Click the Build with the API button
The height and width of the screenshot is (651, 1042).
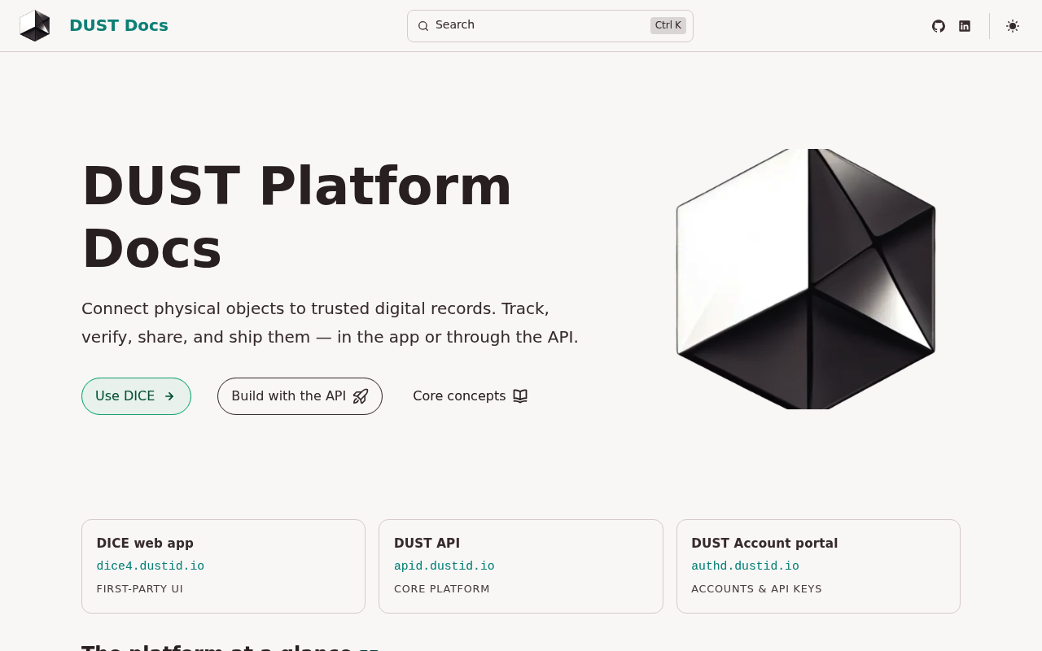(300, 396)
